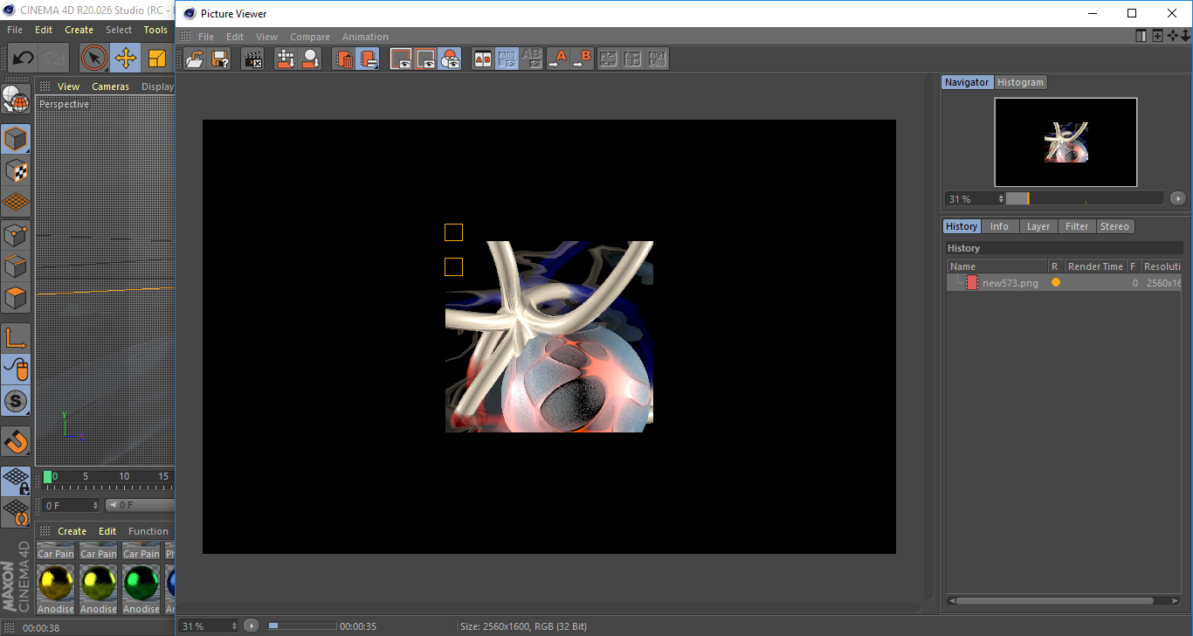Select the Live Selection tool

[93, 58]
